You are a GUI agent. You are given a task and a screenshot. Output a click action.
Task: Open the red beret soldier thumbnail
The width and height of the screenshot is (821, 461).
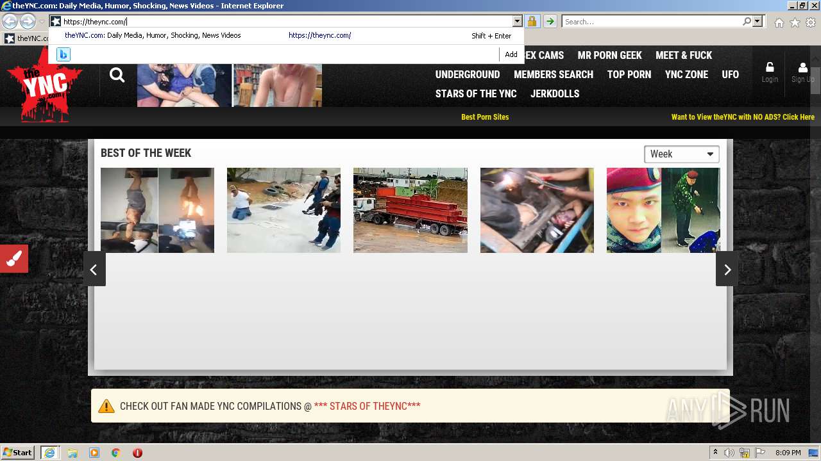663,210
